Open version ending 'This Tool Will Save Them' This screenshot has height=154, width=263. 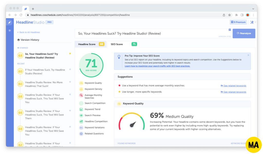click(x=44, y=115)
